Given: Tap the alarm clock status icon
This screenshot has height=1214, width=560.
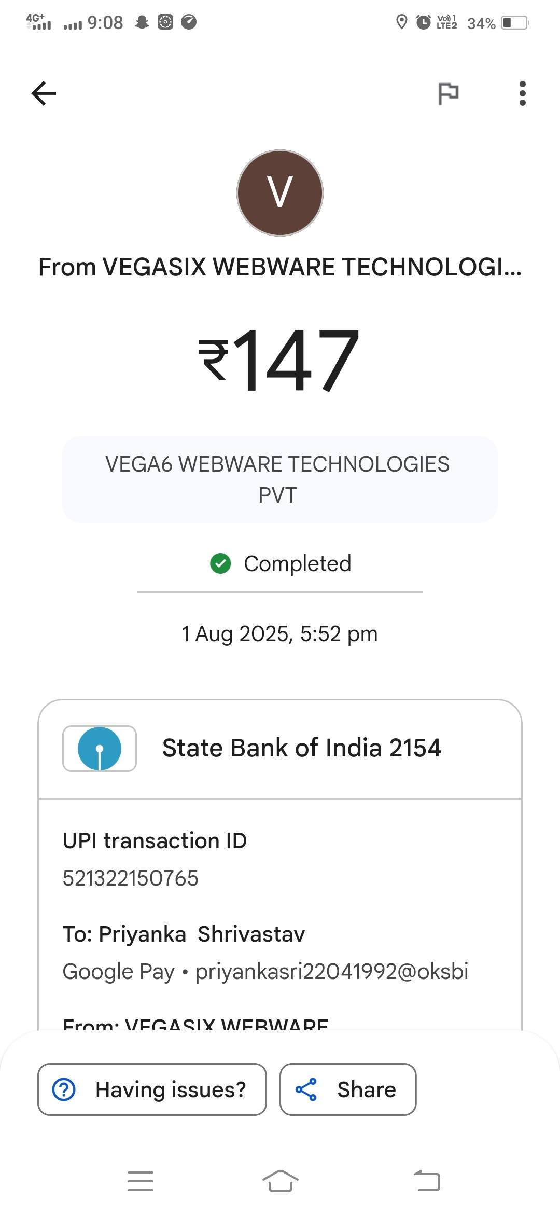Looking at the screenshot, I should pyautogui.click(x=424, y=22).
